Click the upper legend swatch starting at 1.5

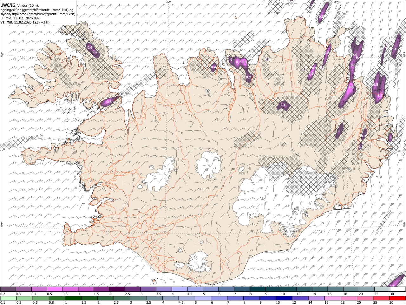tap(102, 289)
